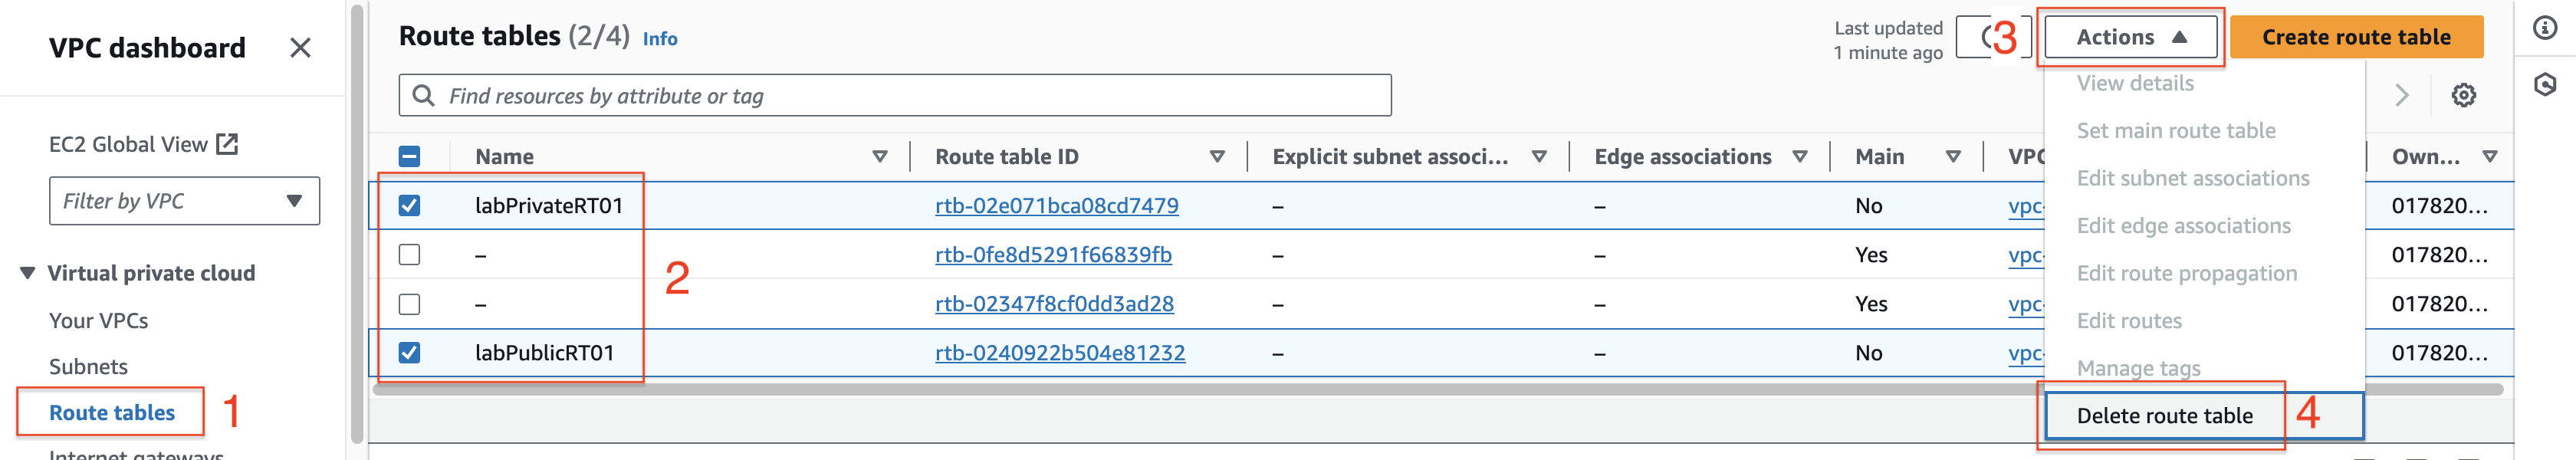Uncheck the labPrivateRT01 row checkbox

[x=409, y=205]
